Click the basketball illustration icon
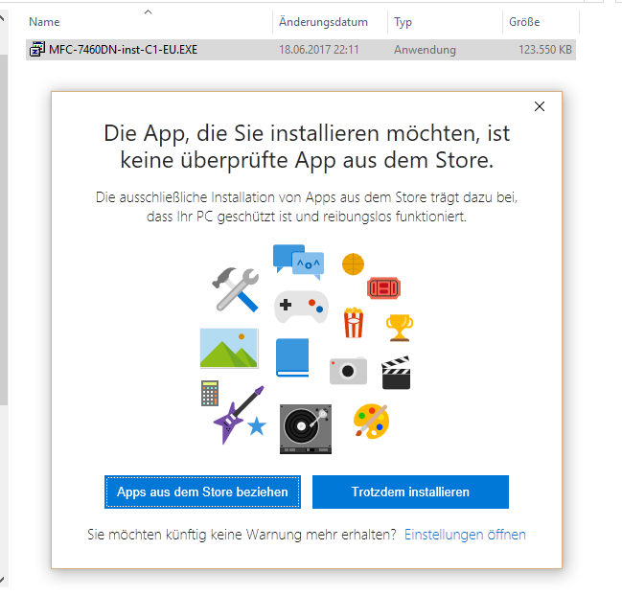The width and height of the screenshot is (622, 595). (x=353, y=264)
